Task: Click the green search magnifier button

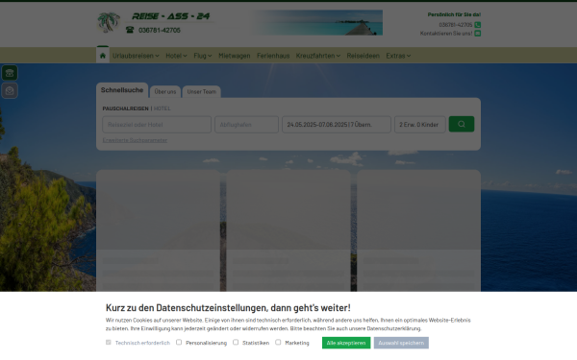Action: coord(462,124)
